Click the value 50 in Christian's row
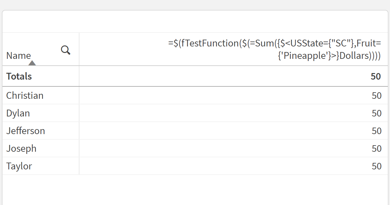The image size is (390, 205). point(376,95)
